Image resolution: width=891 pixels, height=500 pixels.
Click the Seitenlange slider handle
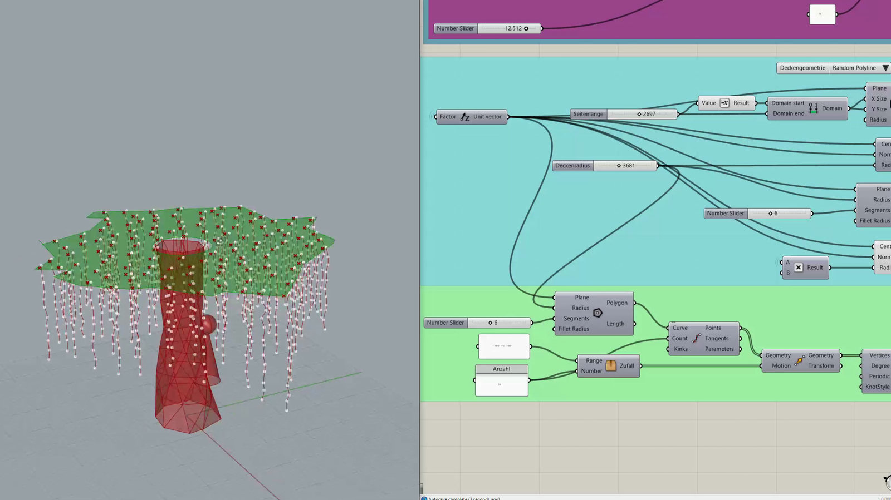point(639,114)
